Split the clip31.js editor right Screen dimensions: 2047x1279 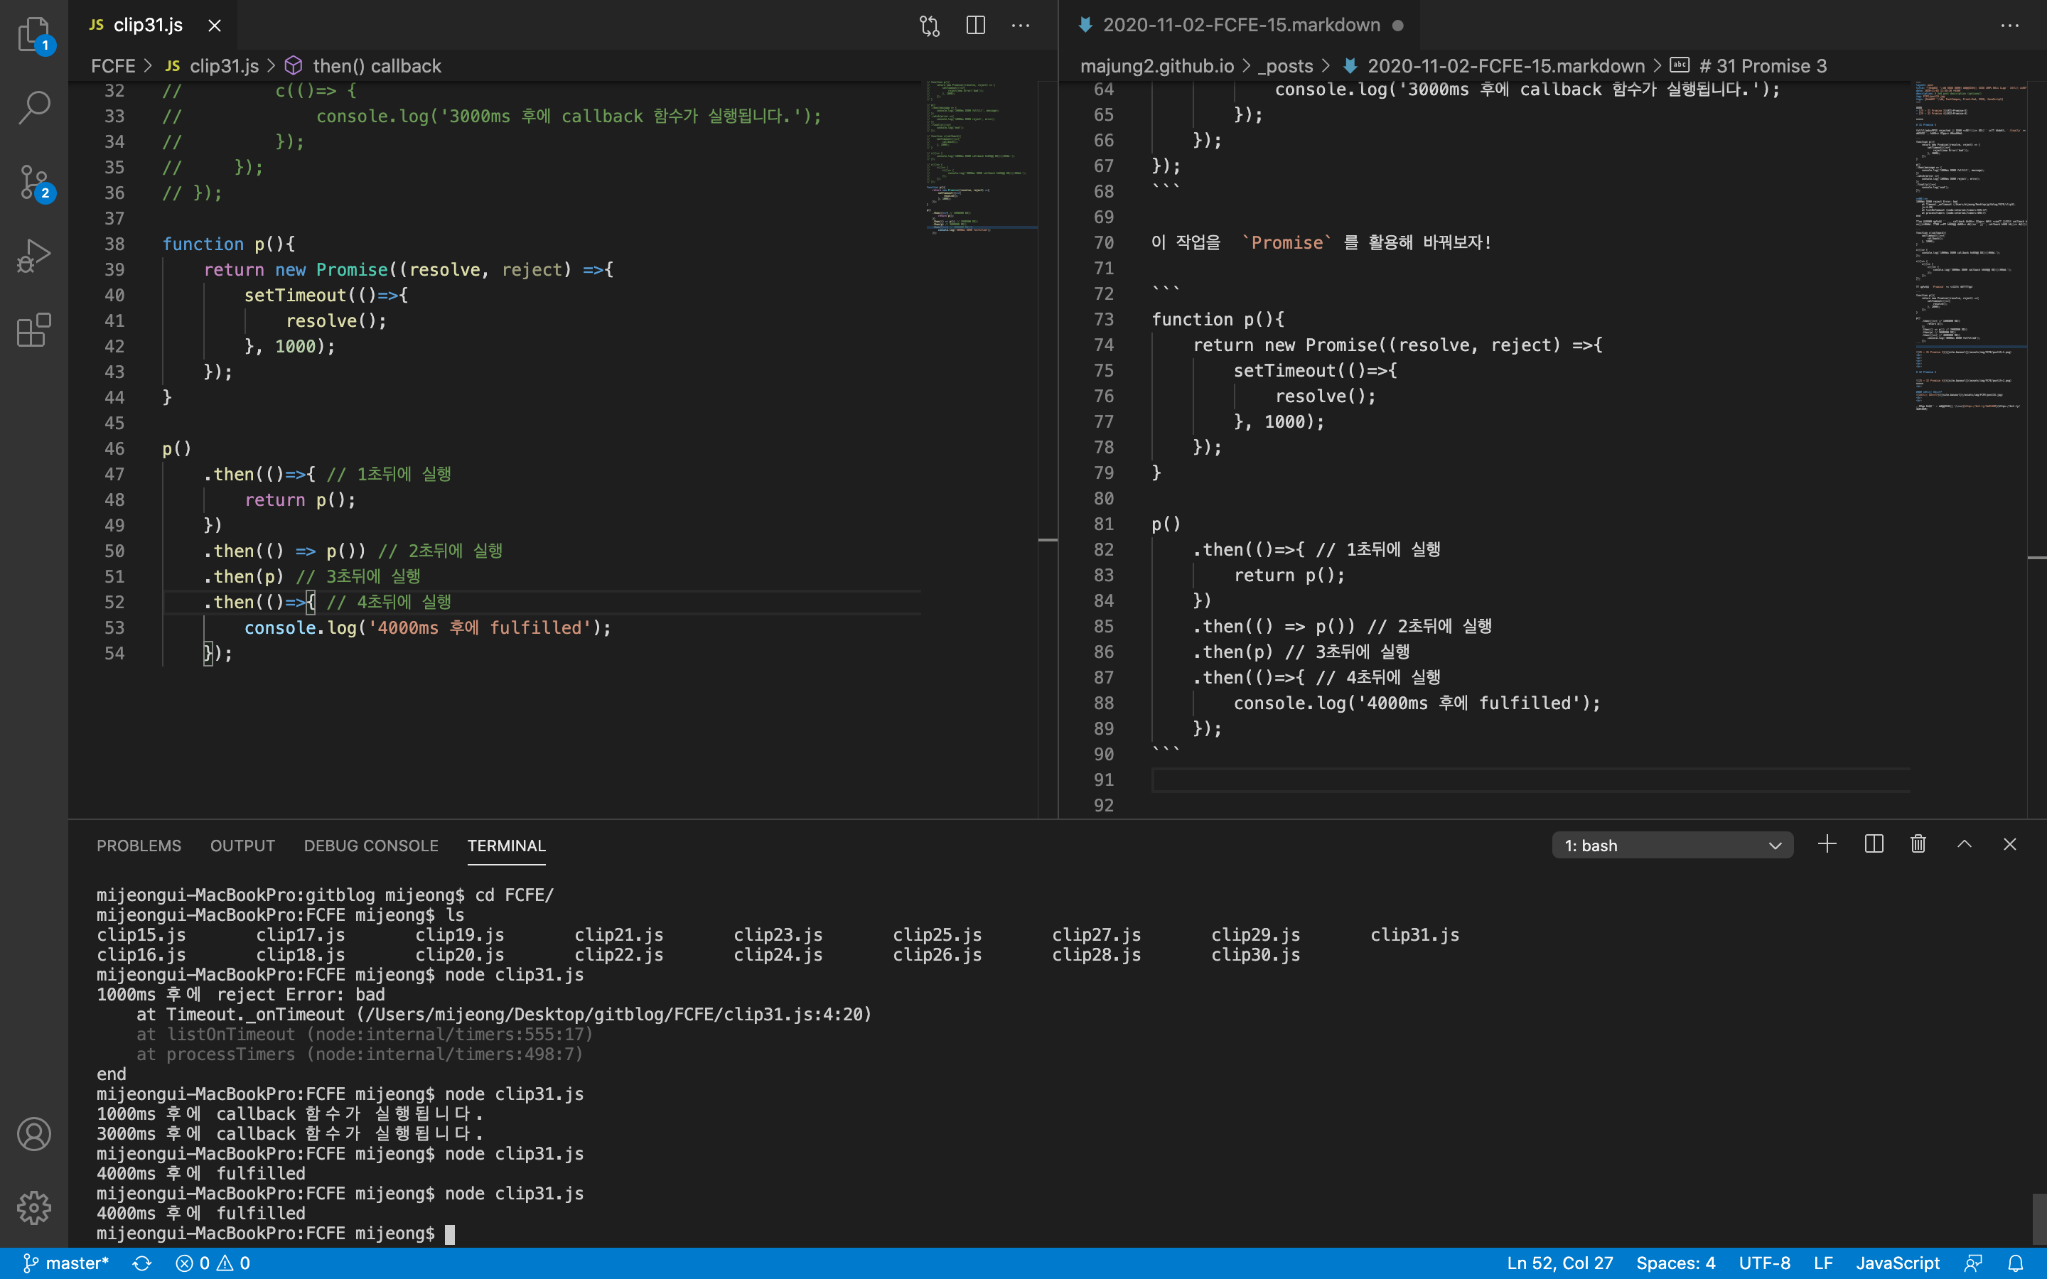point(975,26)
